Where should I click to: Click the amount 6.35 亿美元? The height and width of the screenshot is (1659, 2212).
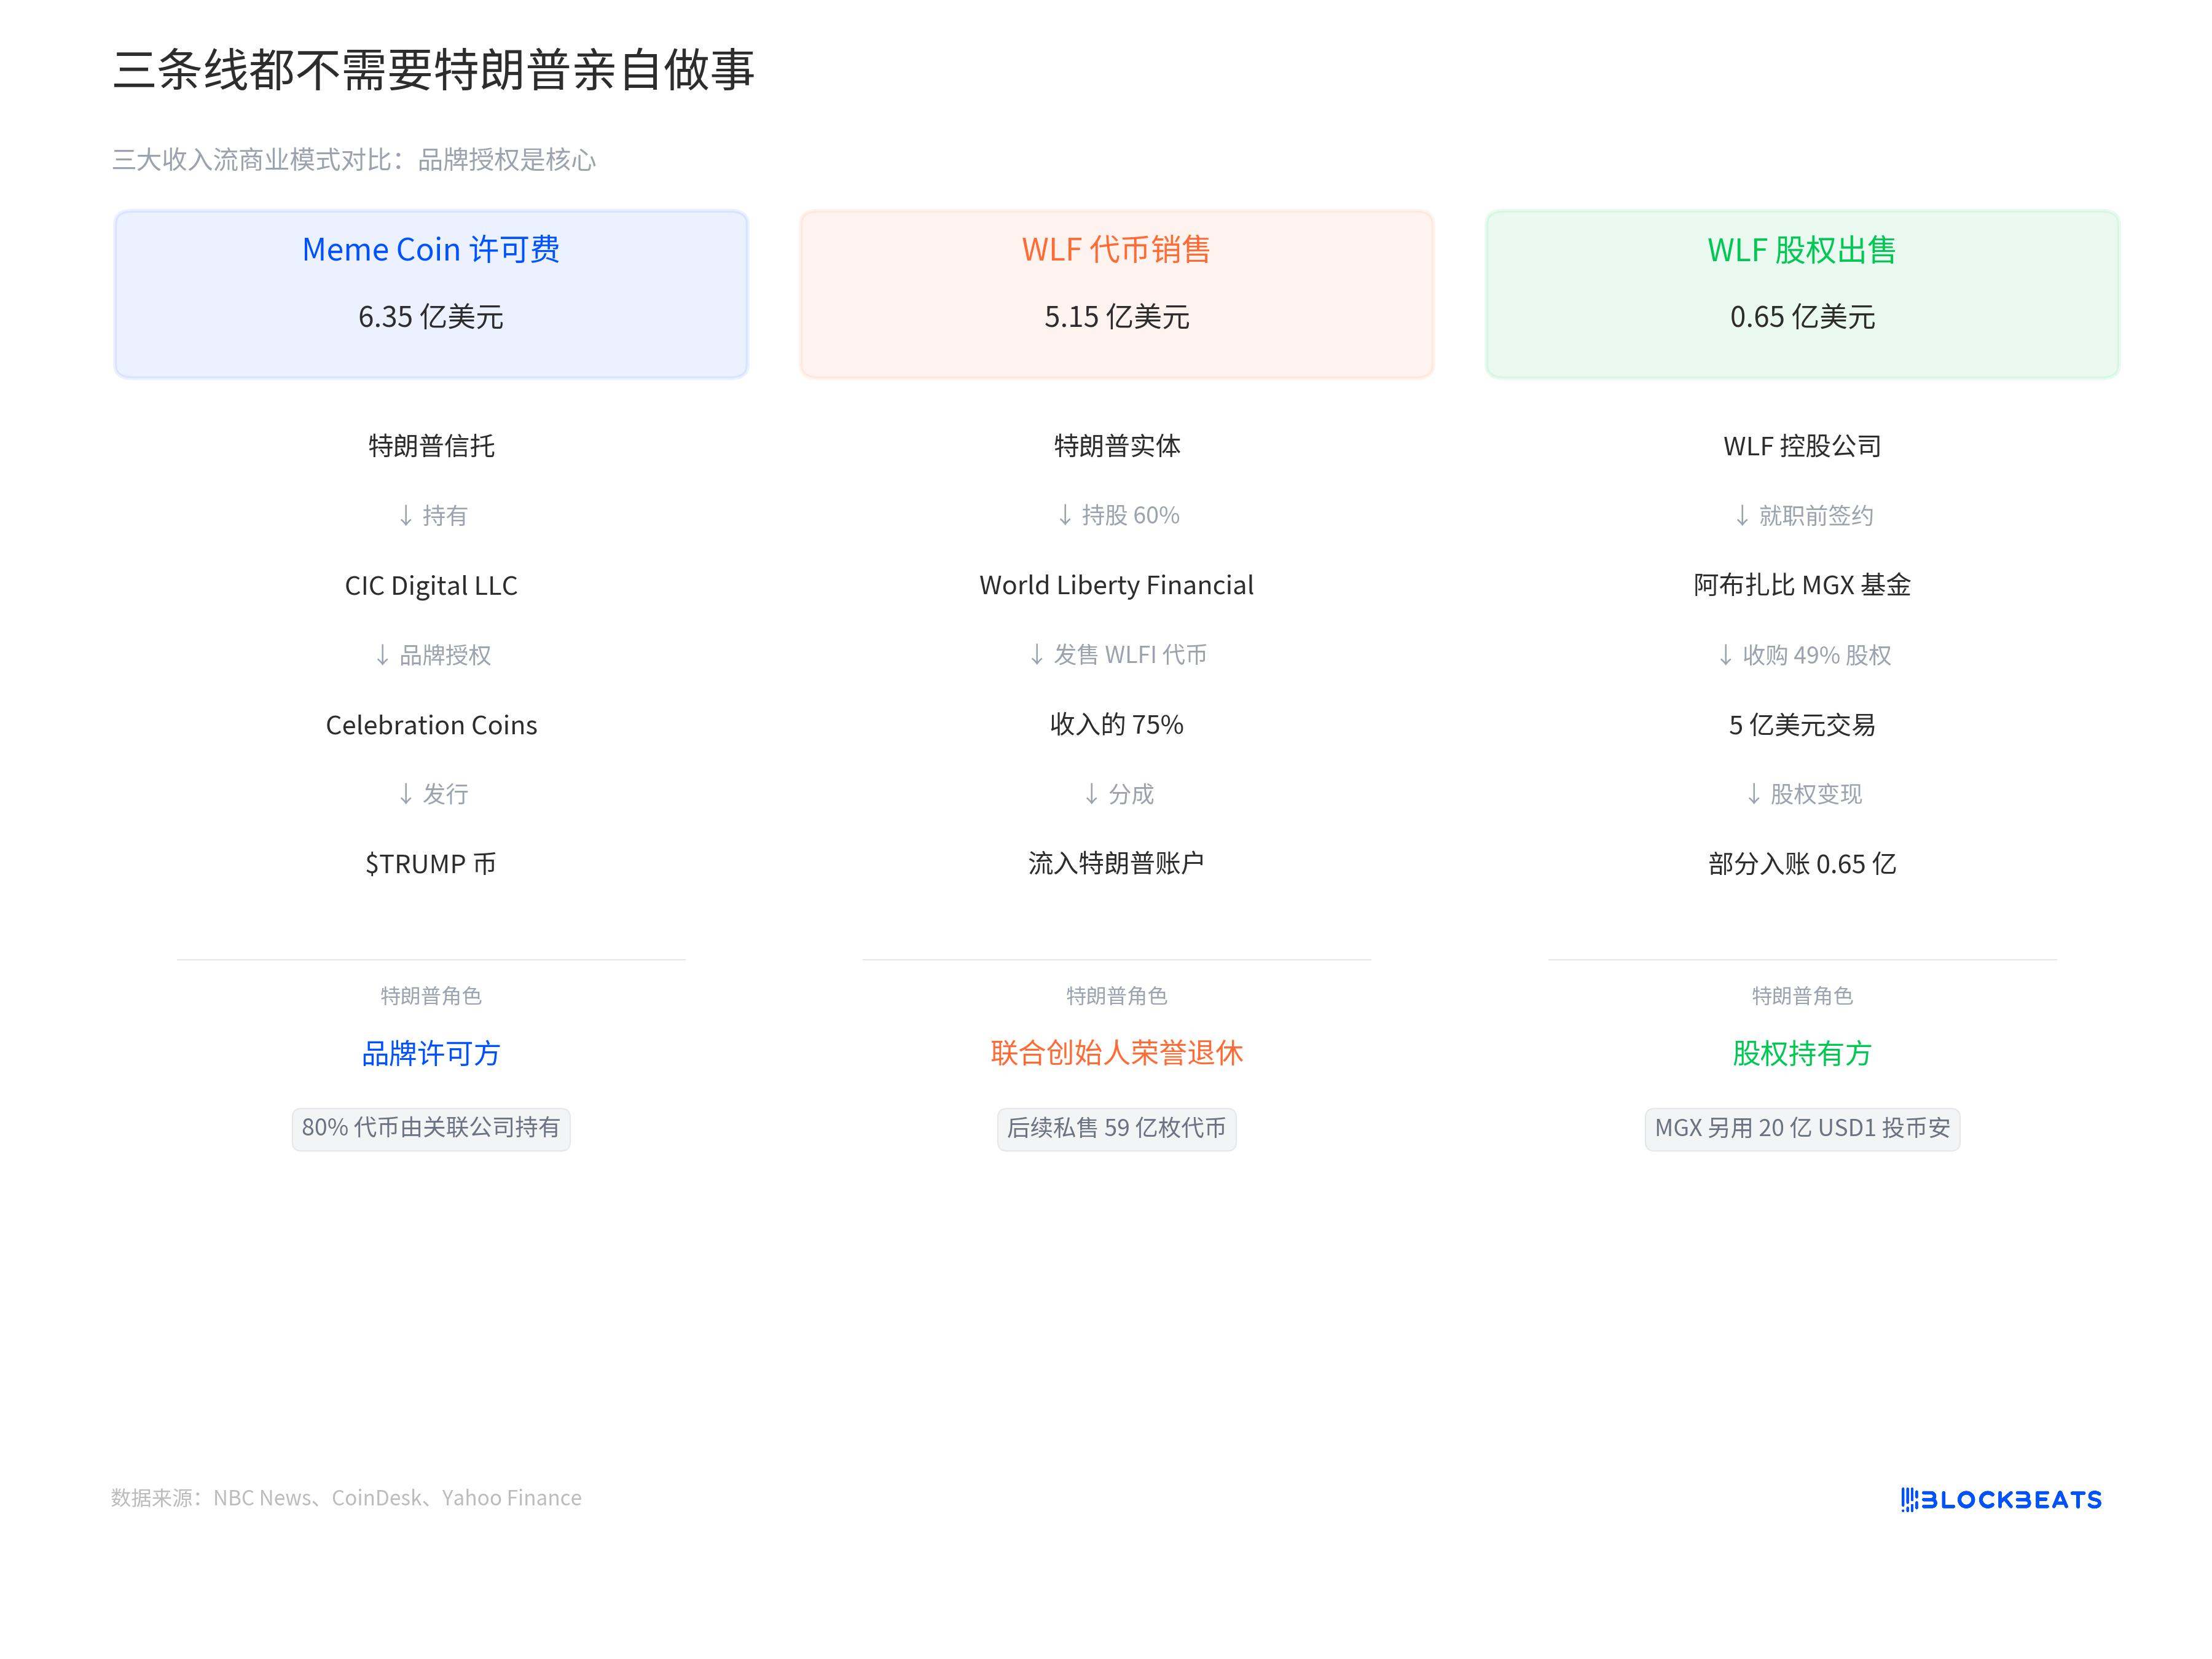point(431,317)
